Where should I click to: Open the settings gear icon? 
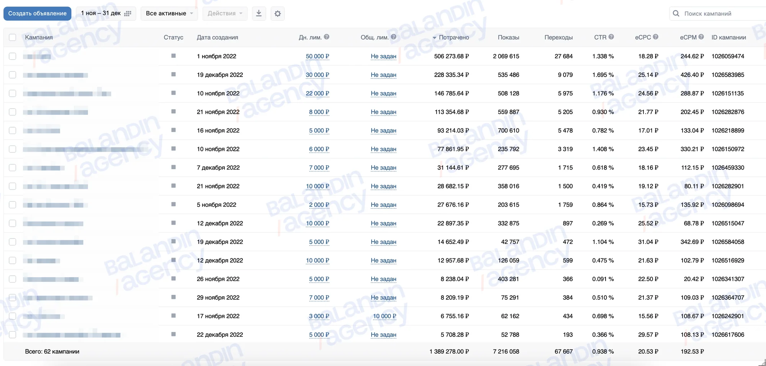tap(278, 13)
